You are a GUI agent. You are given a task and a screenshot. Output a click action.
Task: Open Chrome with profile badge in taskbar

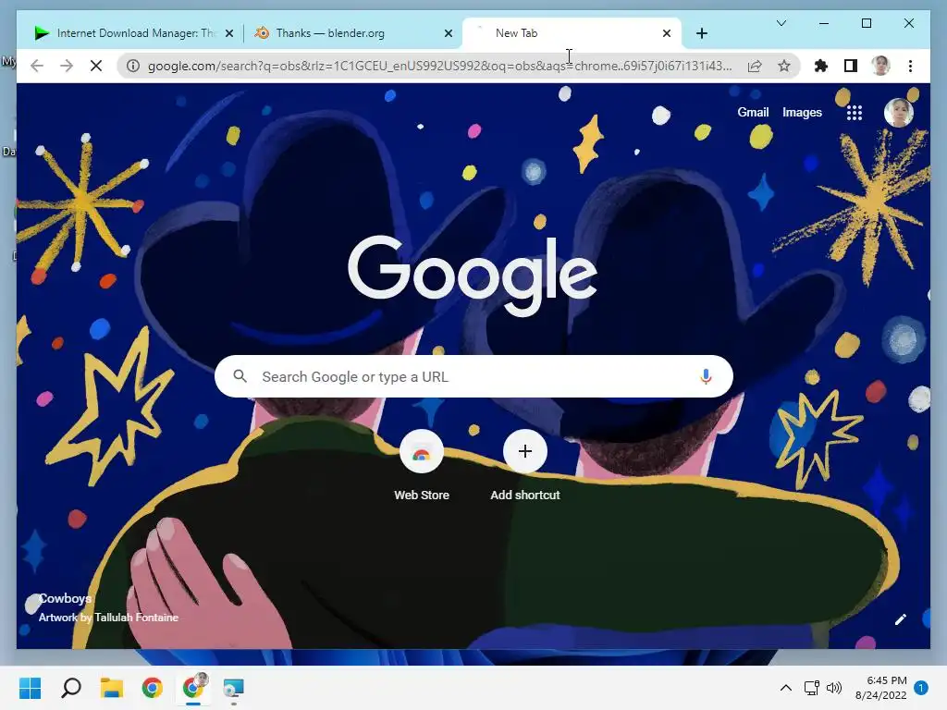coord(193,688)
